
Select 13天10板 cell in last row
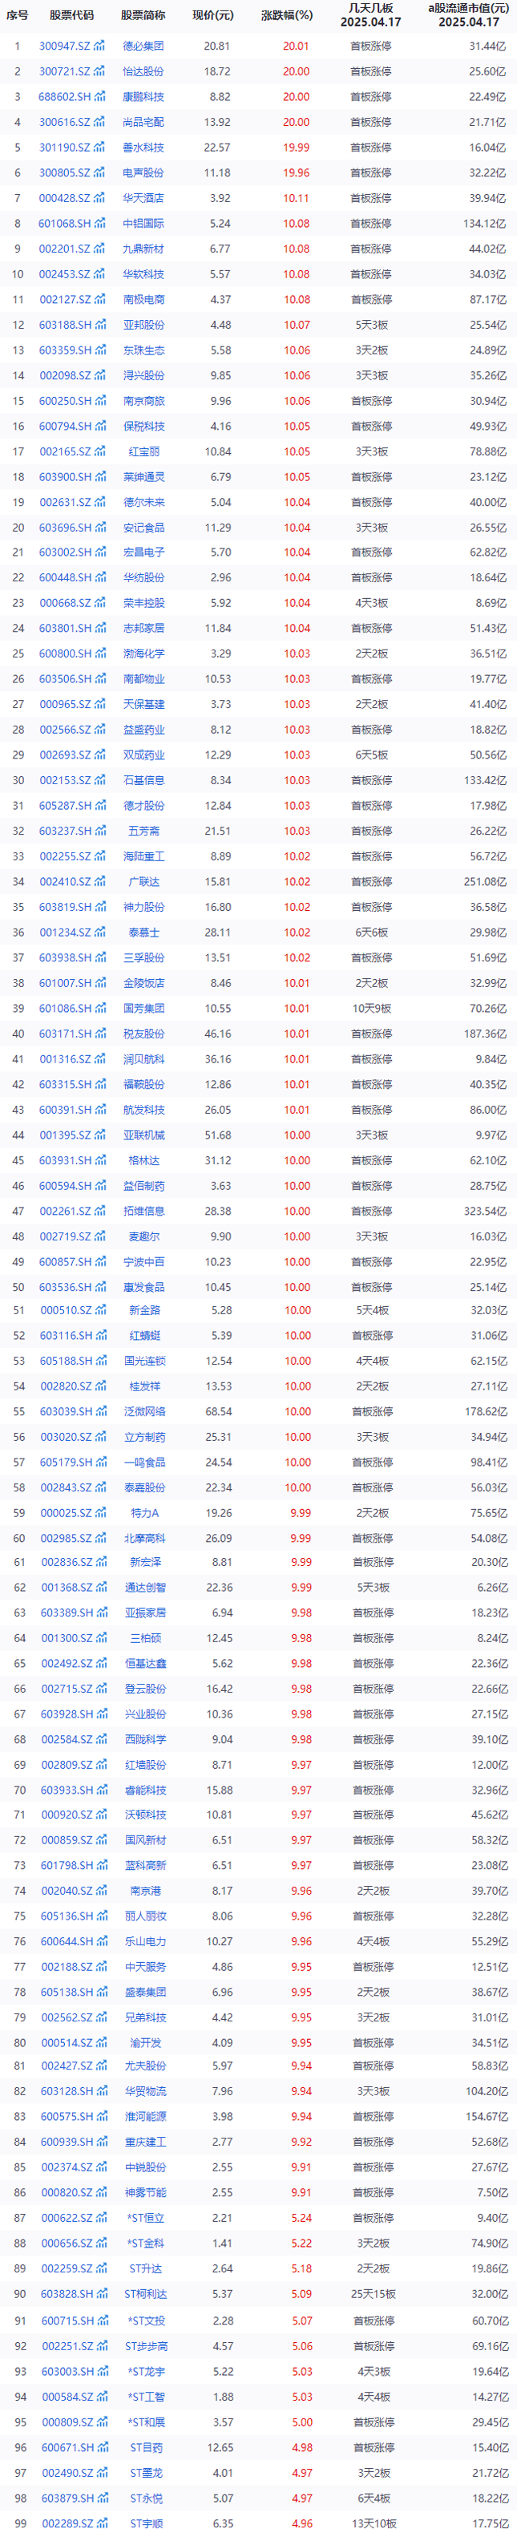(x=372, y=2523)
